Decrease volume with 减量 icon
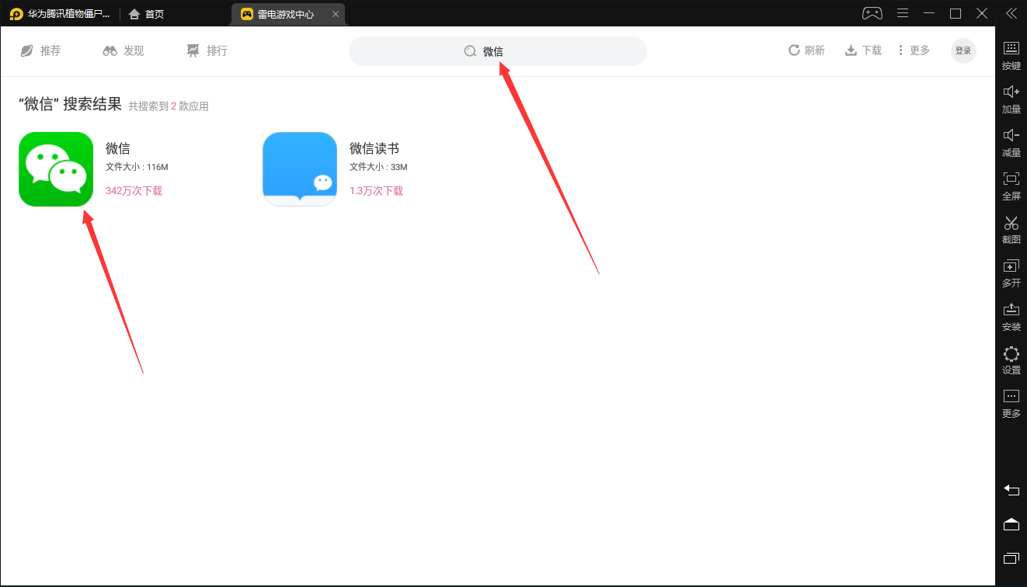This screenshot has width=1027, height=587. [x=1011, y=141]
